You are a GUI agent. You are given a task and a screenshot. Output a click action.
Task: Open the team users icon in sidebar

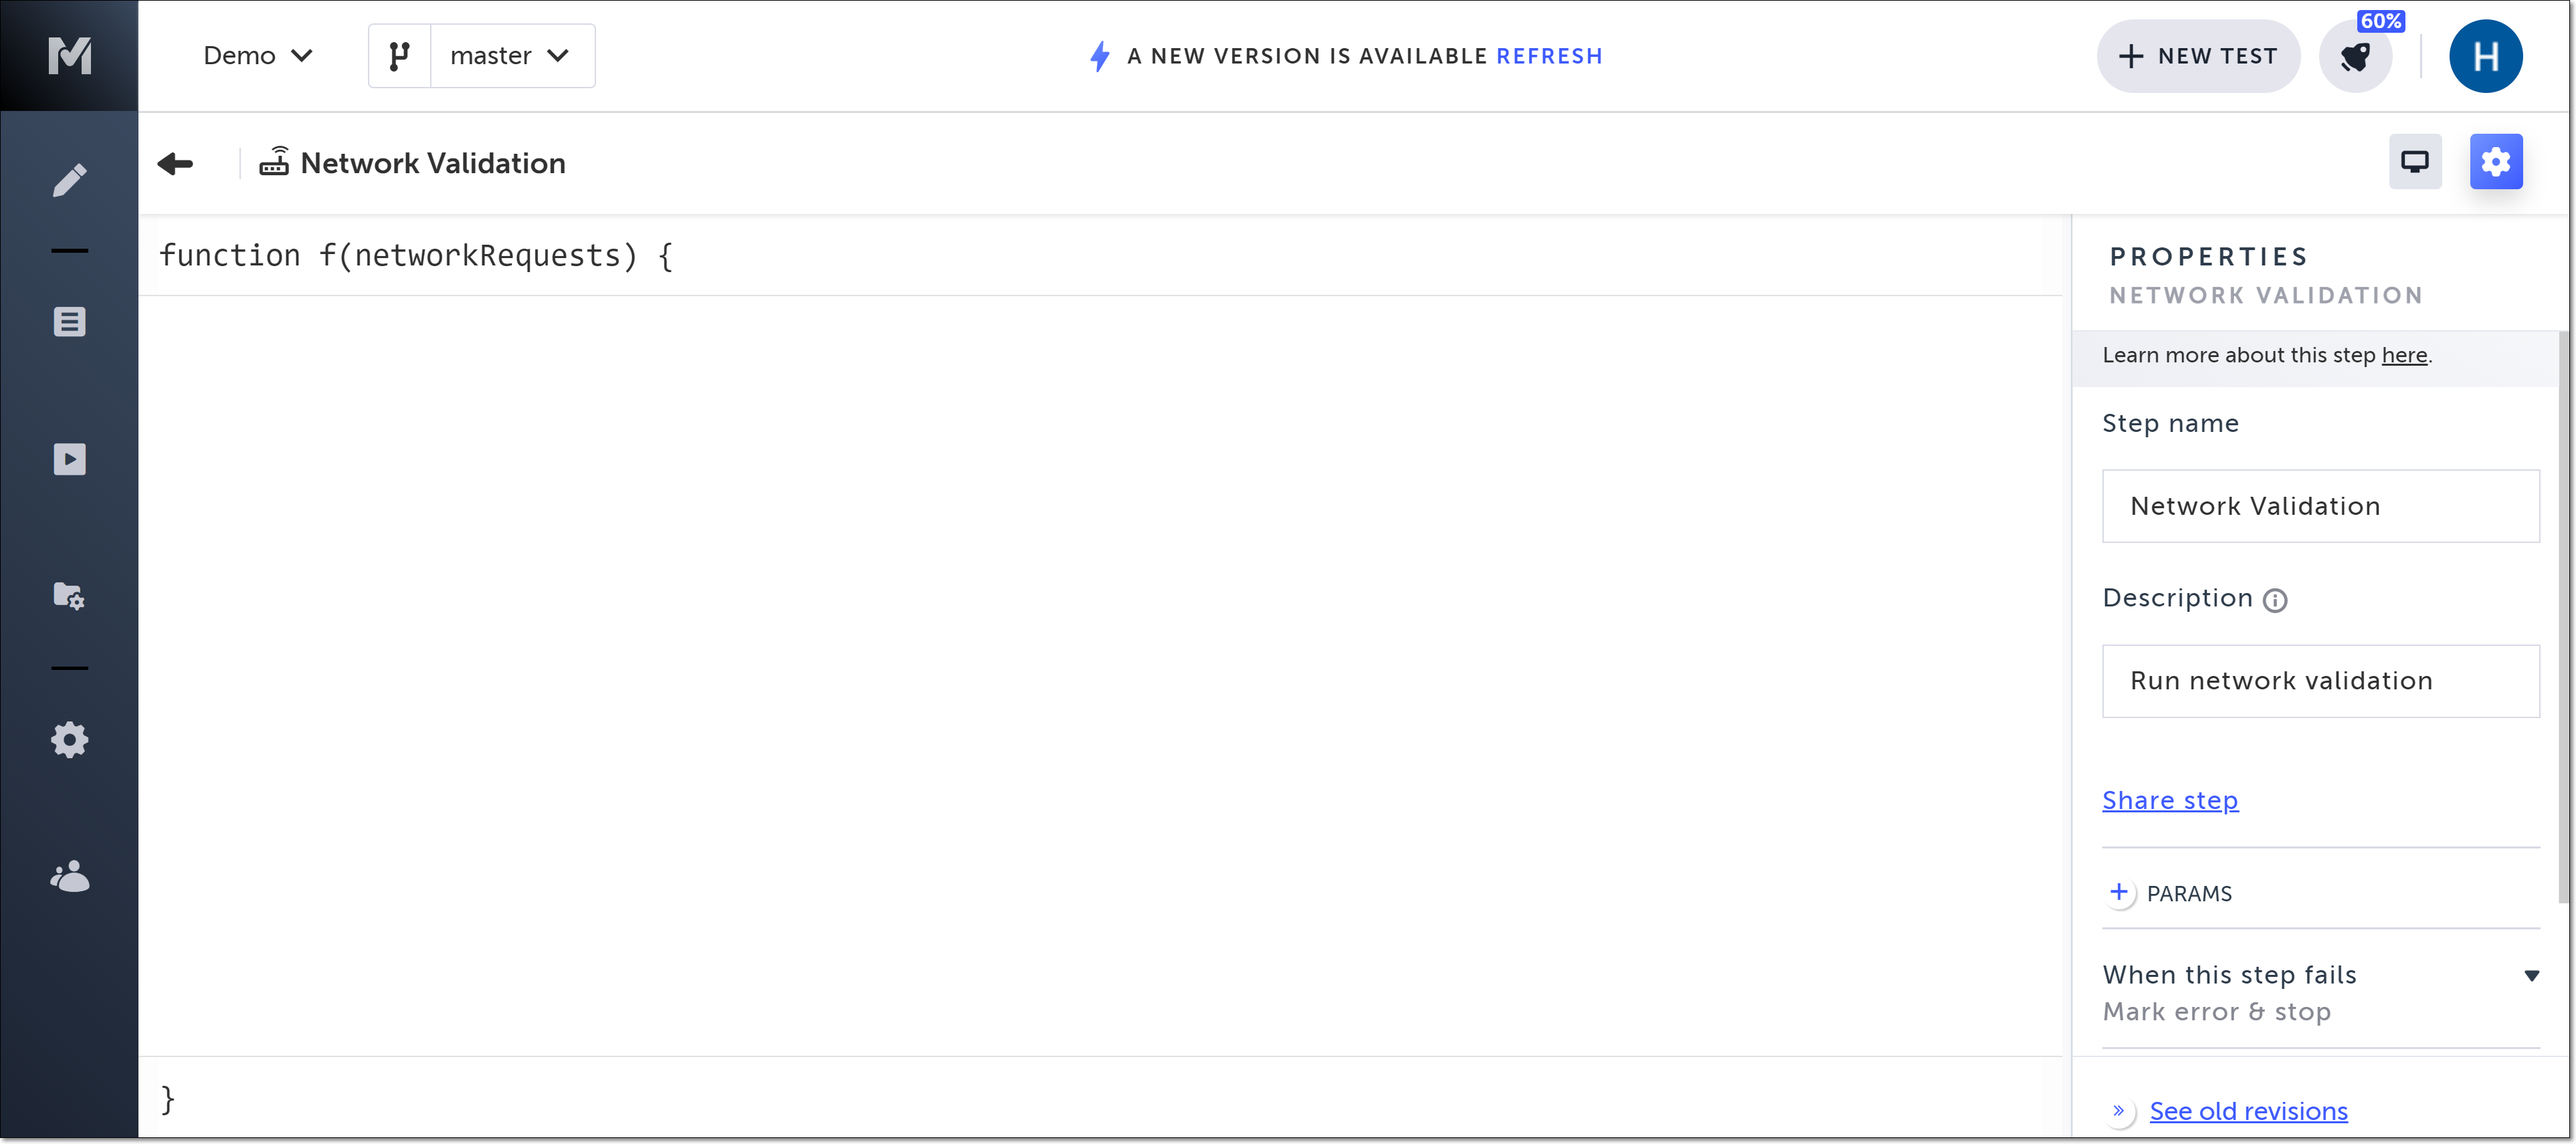69,877
